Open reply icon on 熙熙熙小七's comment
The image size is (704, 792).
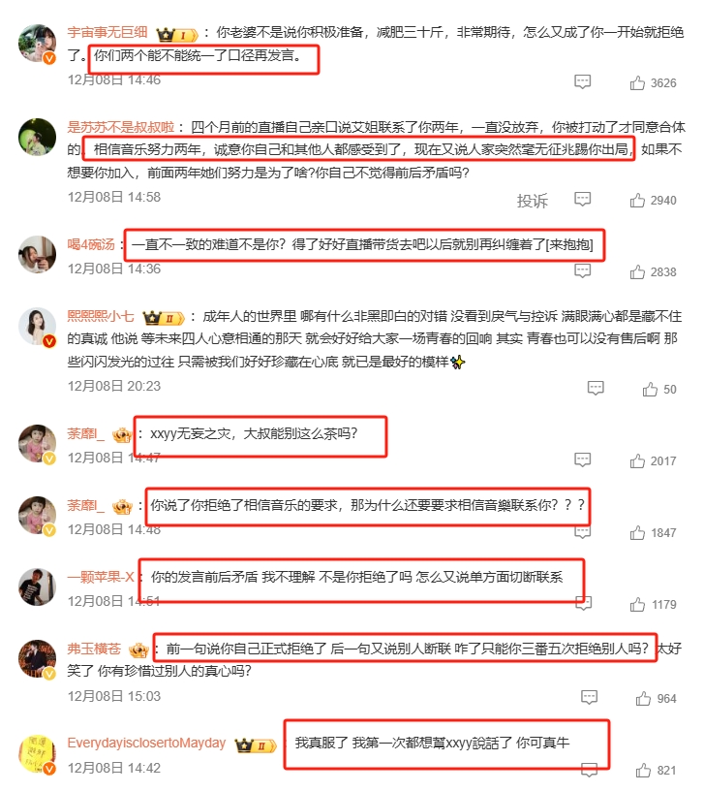click(596, 388)
